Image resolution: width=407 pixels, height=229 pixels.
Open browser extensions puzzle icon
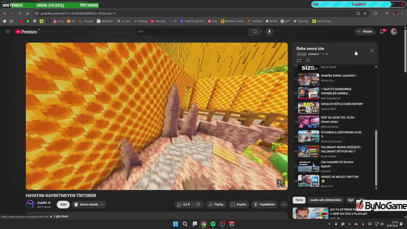pyautogui.click(x=376, y=13)
